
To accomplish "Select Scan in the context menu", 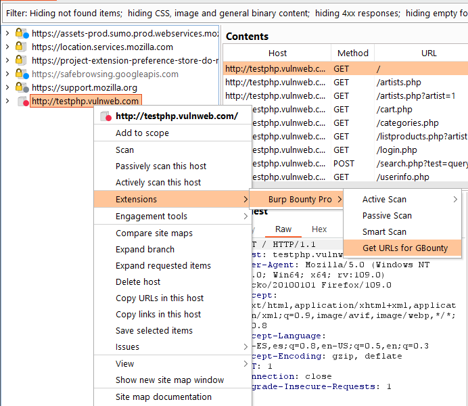I will 172,150.
